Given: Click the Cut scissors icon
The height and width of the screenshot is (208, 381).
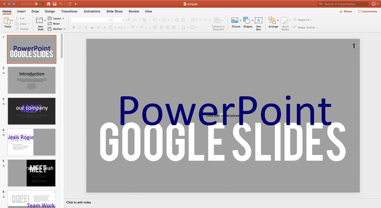Looking at the screenshot, I should tap(17, 18).
